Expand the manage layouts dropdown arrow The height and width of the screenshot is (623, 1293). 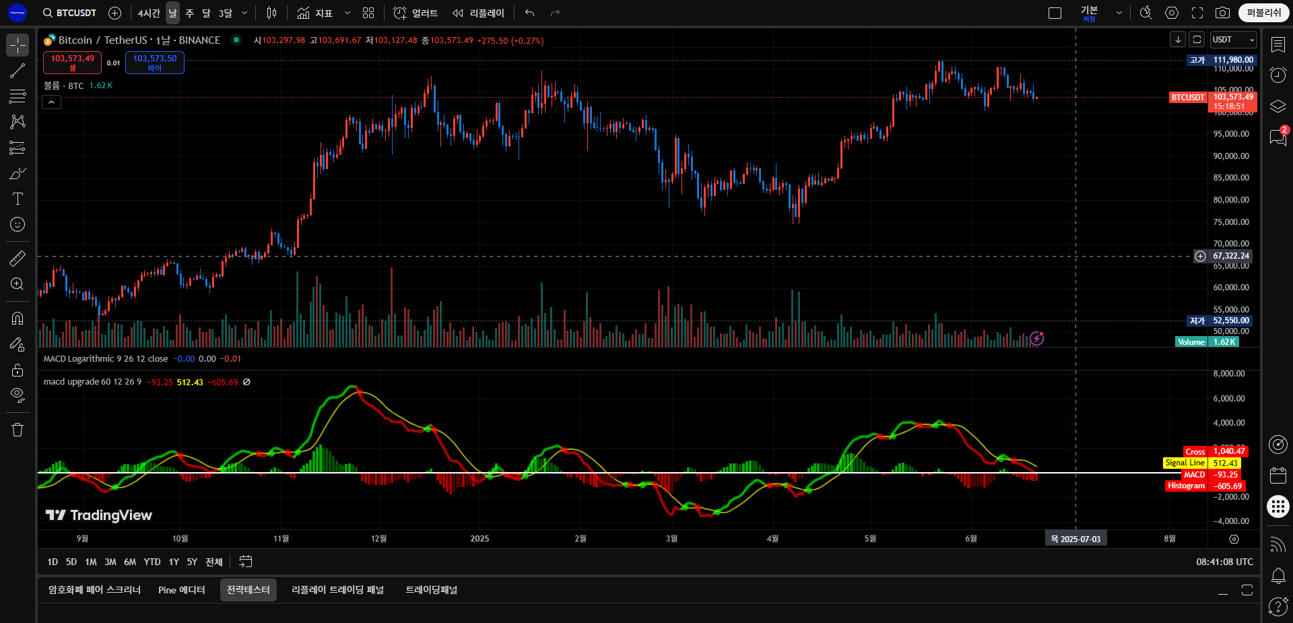tap(1119, 13)
